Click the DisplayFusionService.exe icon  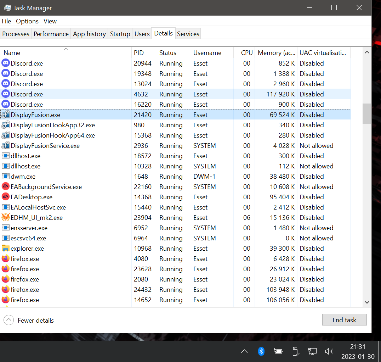click(x=6, y=145)
